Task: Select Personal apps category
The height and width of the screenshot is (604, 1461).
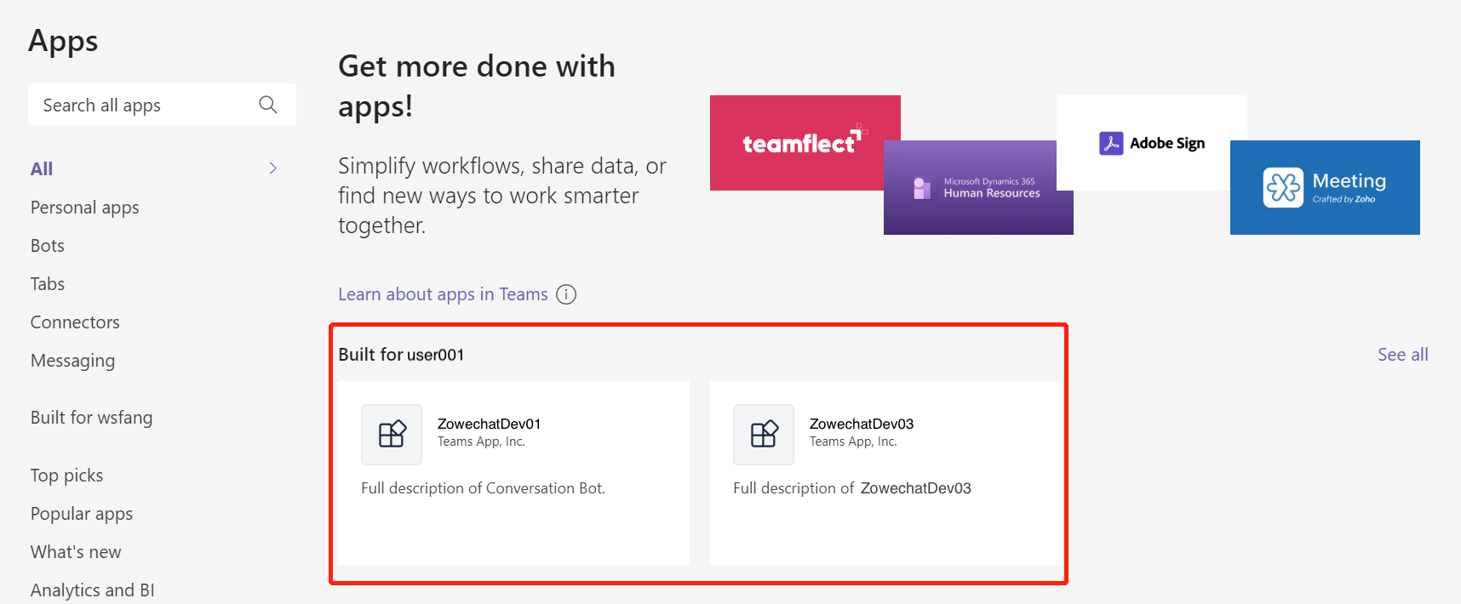Action: click(85, 208)
